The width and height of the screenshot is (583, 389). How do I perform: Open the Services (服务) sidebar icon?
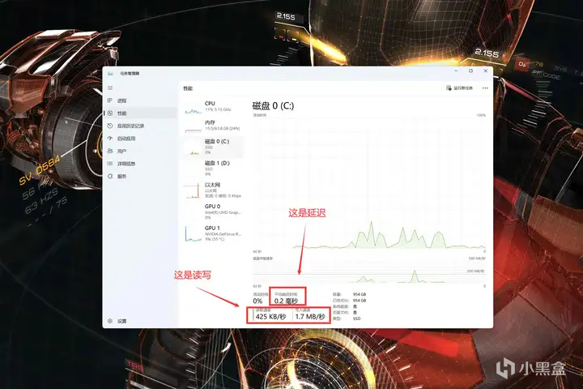tap(110, 177)
